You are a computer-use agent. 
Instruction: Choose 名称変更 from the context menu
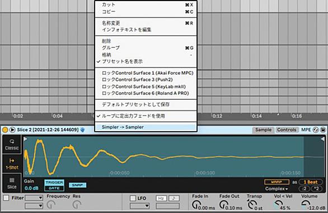146,23
